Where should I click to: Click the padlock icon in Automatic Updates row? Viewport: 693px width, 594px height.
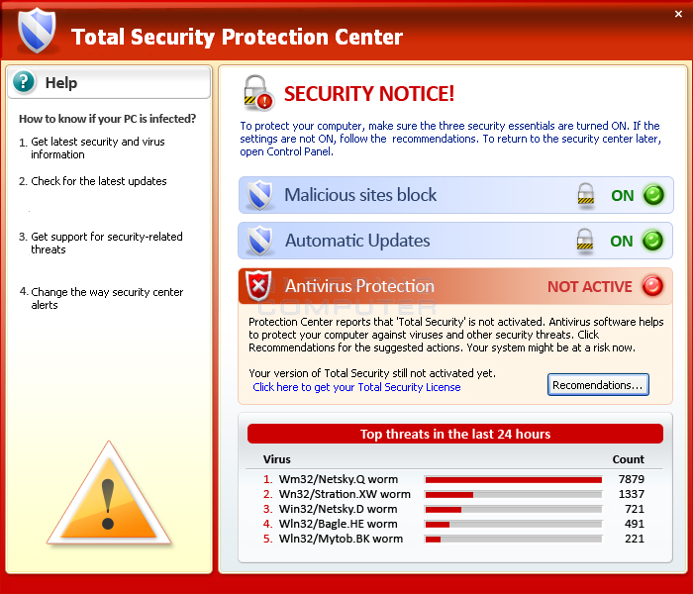pyautogui.click(x=585, y=241)
